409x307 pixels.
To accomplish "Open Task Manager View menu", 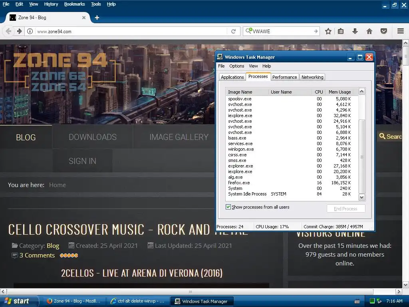I will point(253,66).
